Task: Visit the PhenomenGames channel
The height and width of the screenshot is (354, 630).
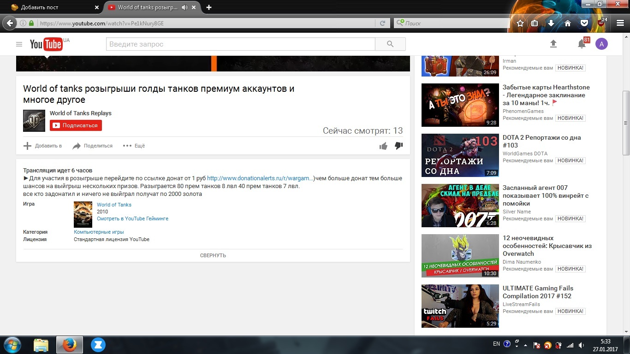Action: pos(523,111)
